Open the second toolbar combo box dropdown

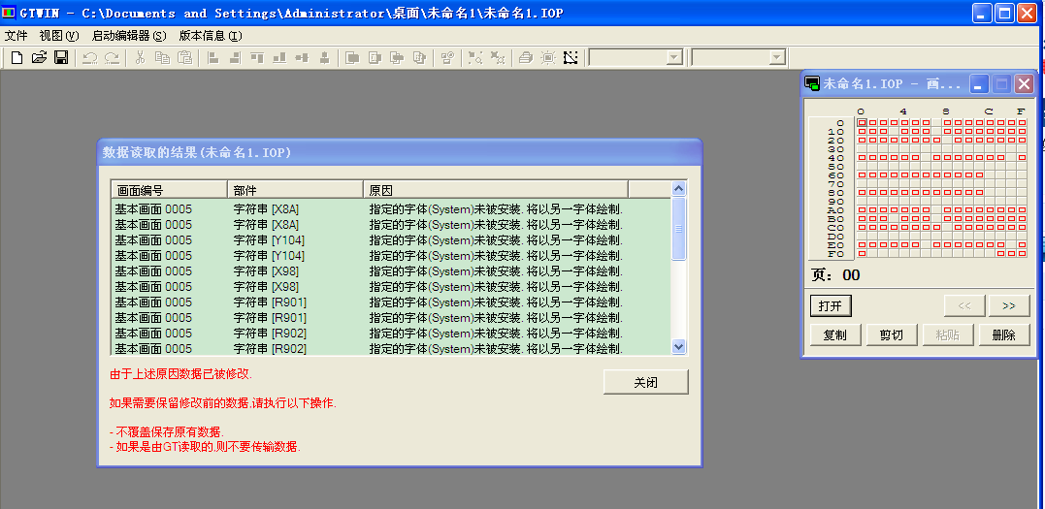coord(776,57)
